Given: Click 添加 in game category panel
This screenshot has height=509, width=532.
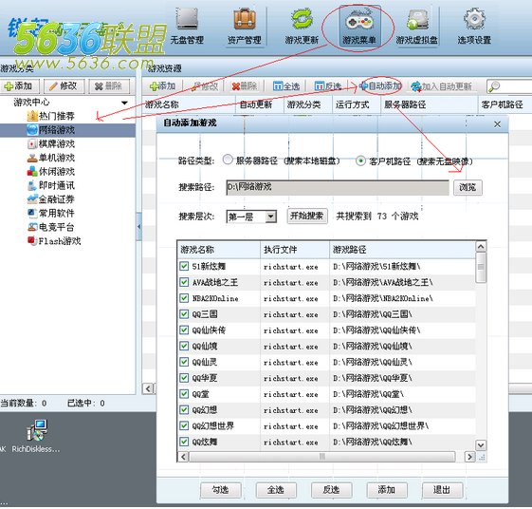Looking at the screenshot, I should click(x=19, y=86).
